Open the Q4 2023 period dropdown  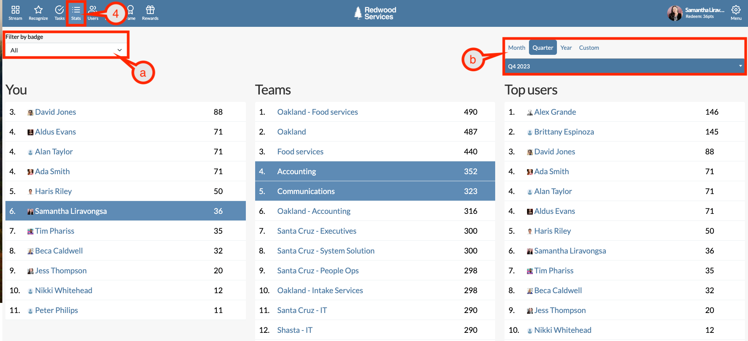coord(624,66)
